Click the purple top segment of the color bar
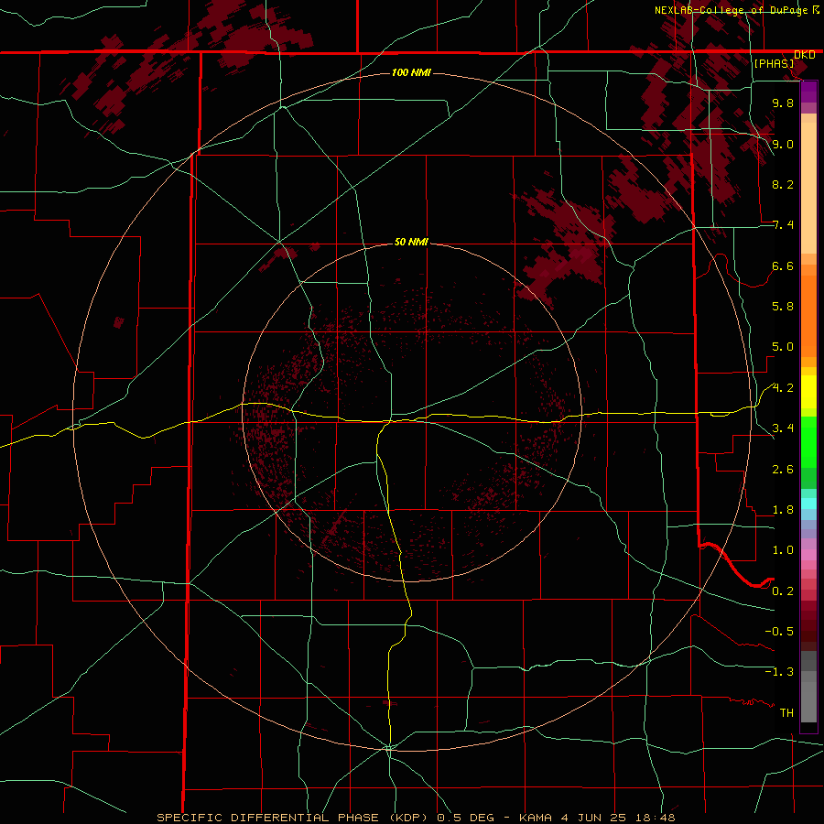Screen dimensions: 824x824 808,92
